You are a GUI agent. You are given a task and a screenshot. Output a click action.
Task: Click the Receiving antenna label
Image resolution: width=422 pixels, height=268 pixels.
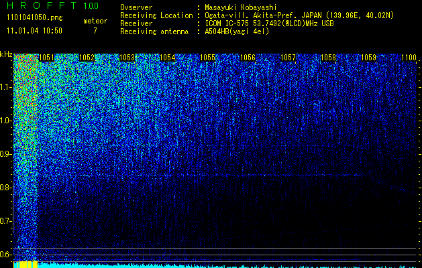point(154,31)
